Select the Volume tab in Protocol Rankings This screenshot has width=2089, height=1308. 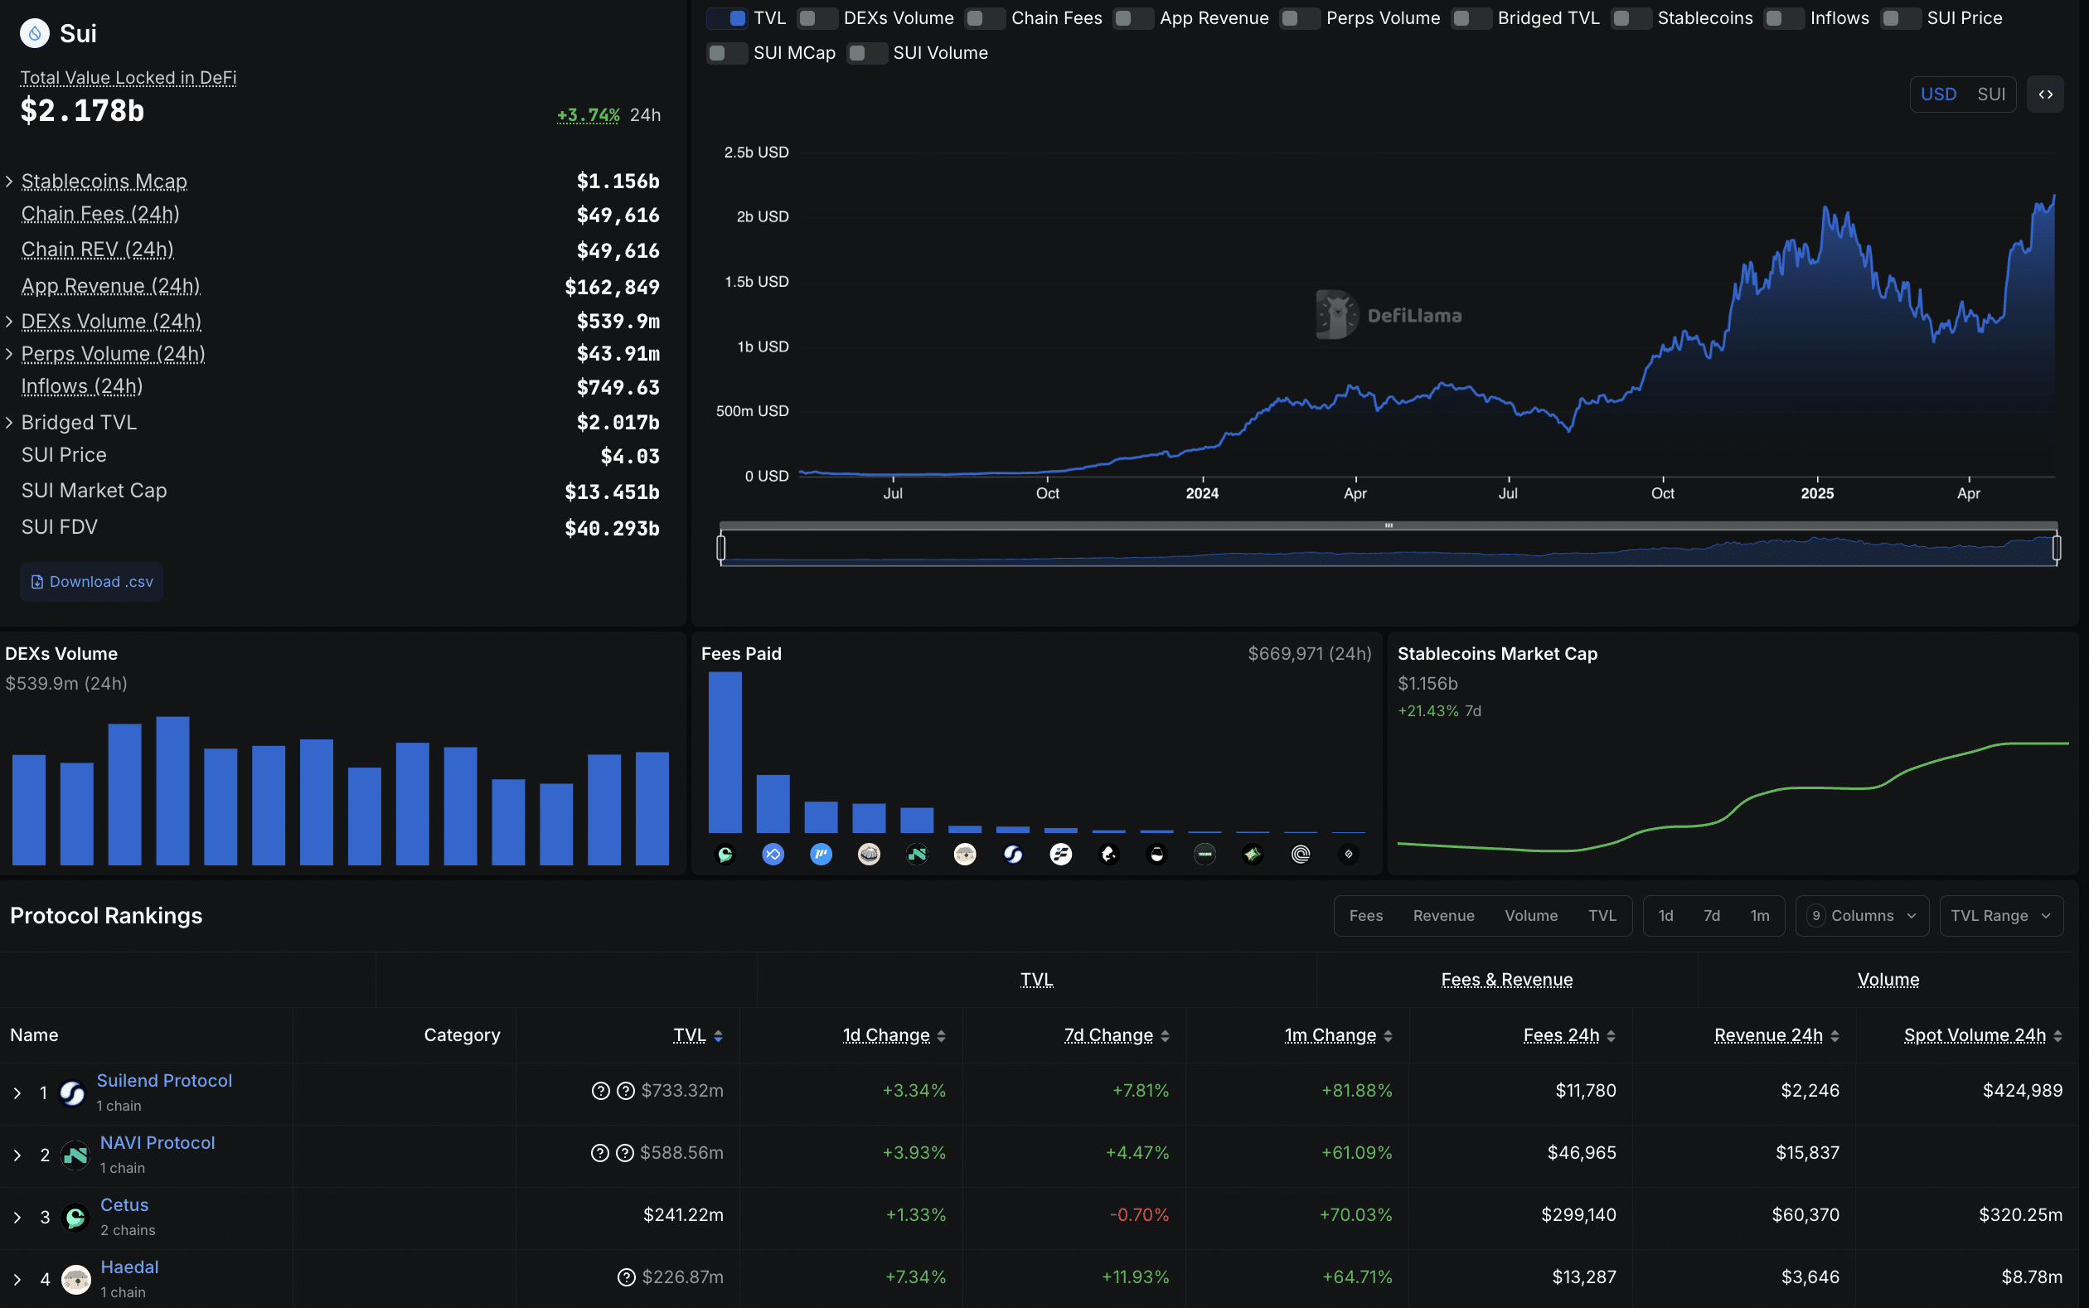pos(1531,916)
